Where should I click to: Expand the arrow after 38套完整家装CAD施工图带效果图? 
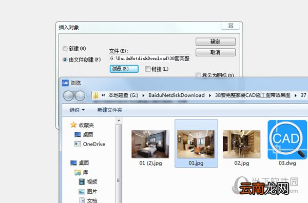[x=296, y=95]
